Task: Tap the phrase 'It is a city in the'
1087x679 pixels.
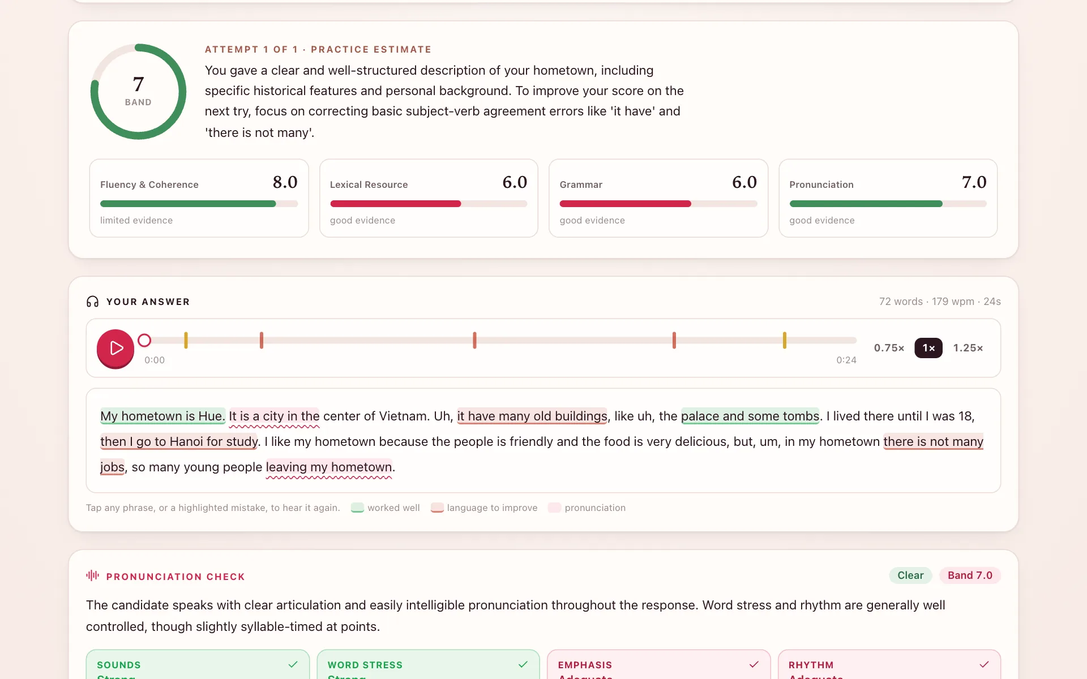Action: pos(274,416)
